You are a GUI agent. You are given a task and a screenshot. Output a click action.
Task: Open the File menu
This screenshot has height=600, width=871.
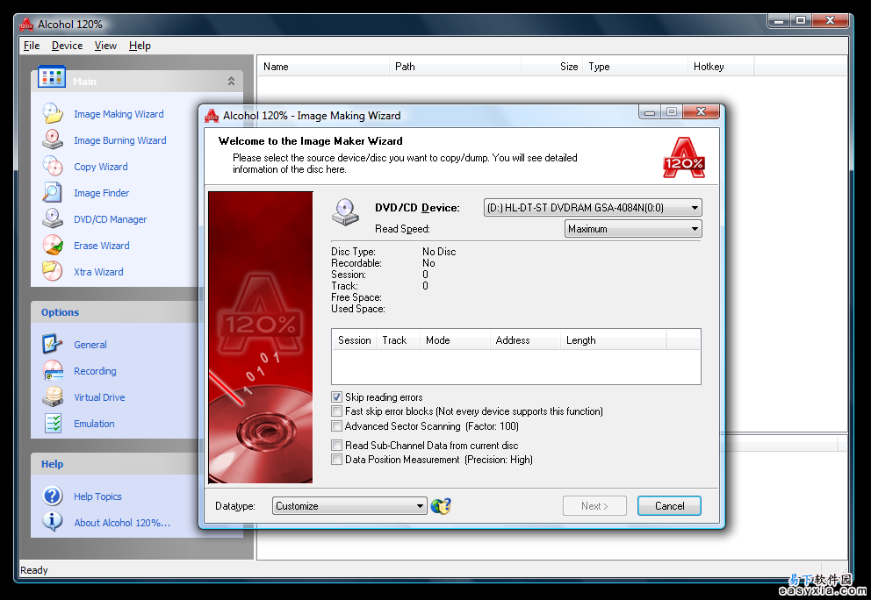tap(32, 46)
